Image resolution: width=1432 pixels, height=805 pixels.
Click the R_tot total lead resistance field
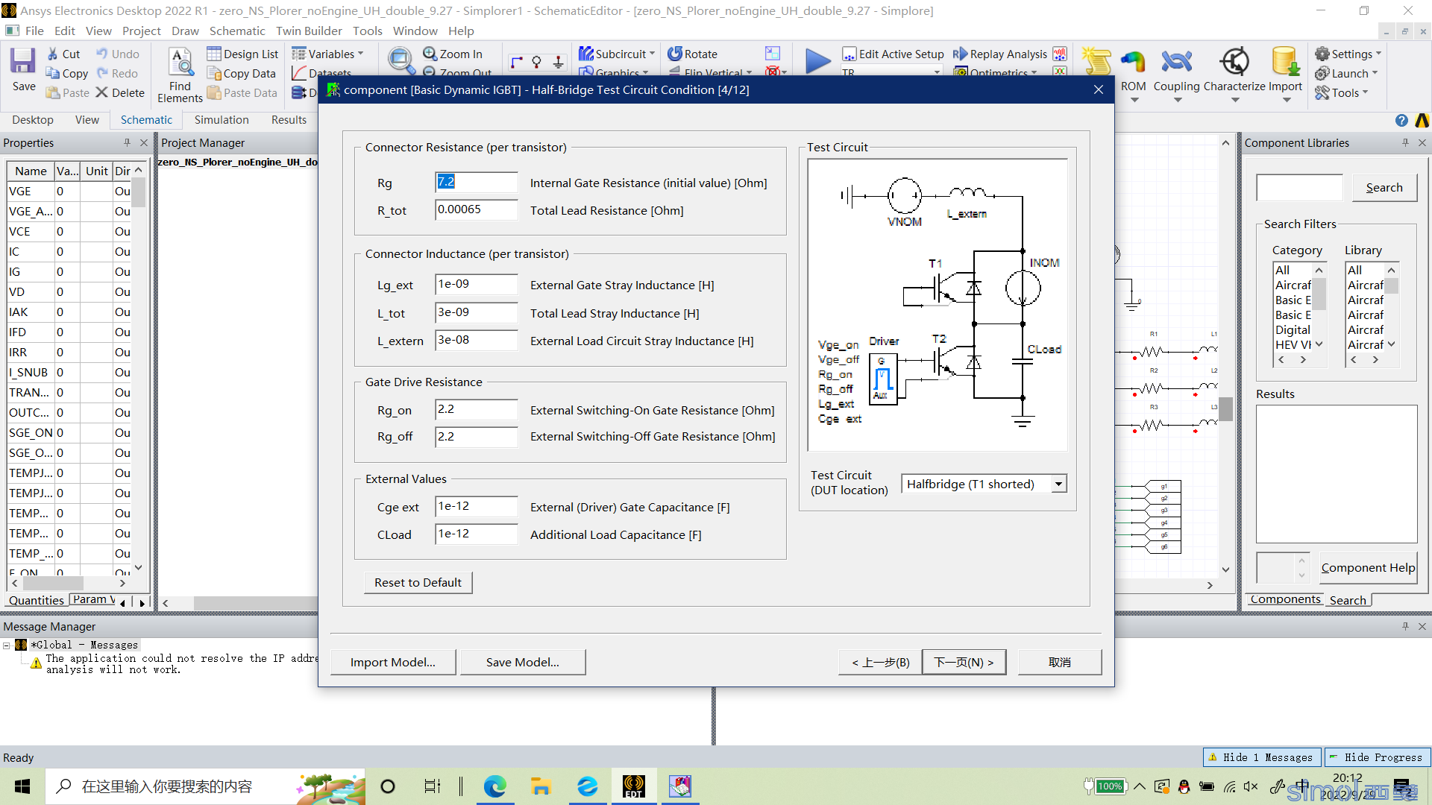click(476, 209)
